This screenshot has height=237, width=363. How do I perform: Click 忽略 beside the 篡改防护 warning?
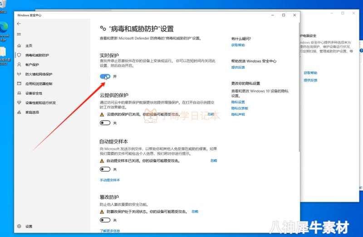[195, 212]
